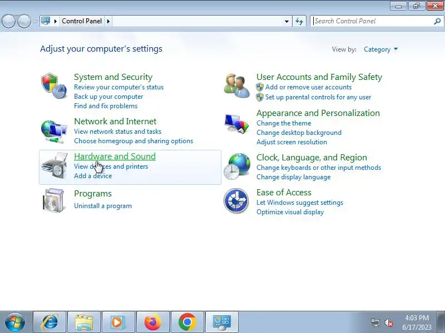This screenshot has height=333, width=445.
Task: Open System and Security category
Action: point(113,77)
